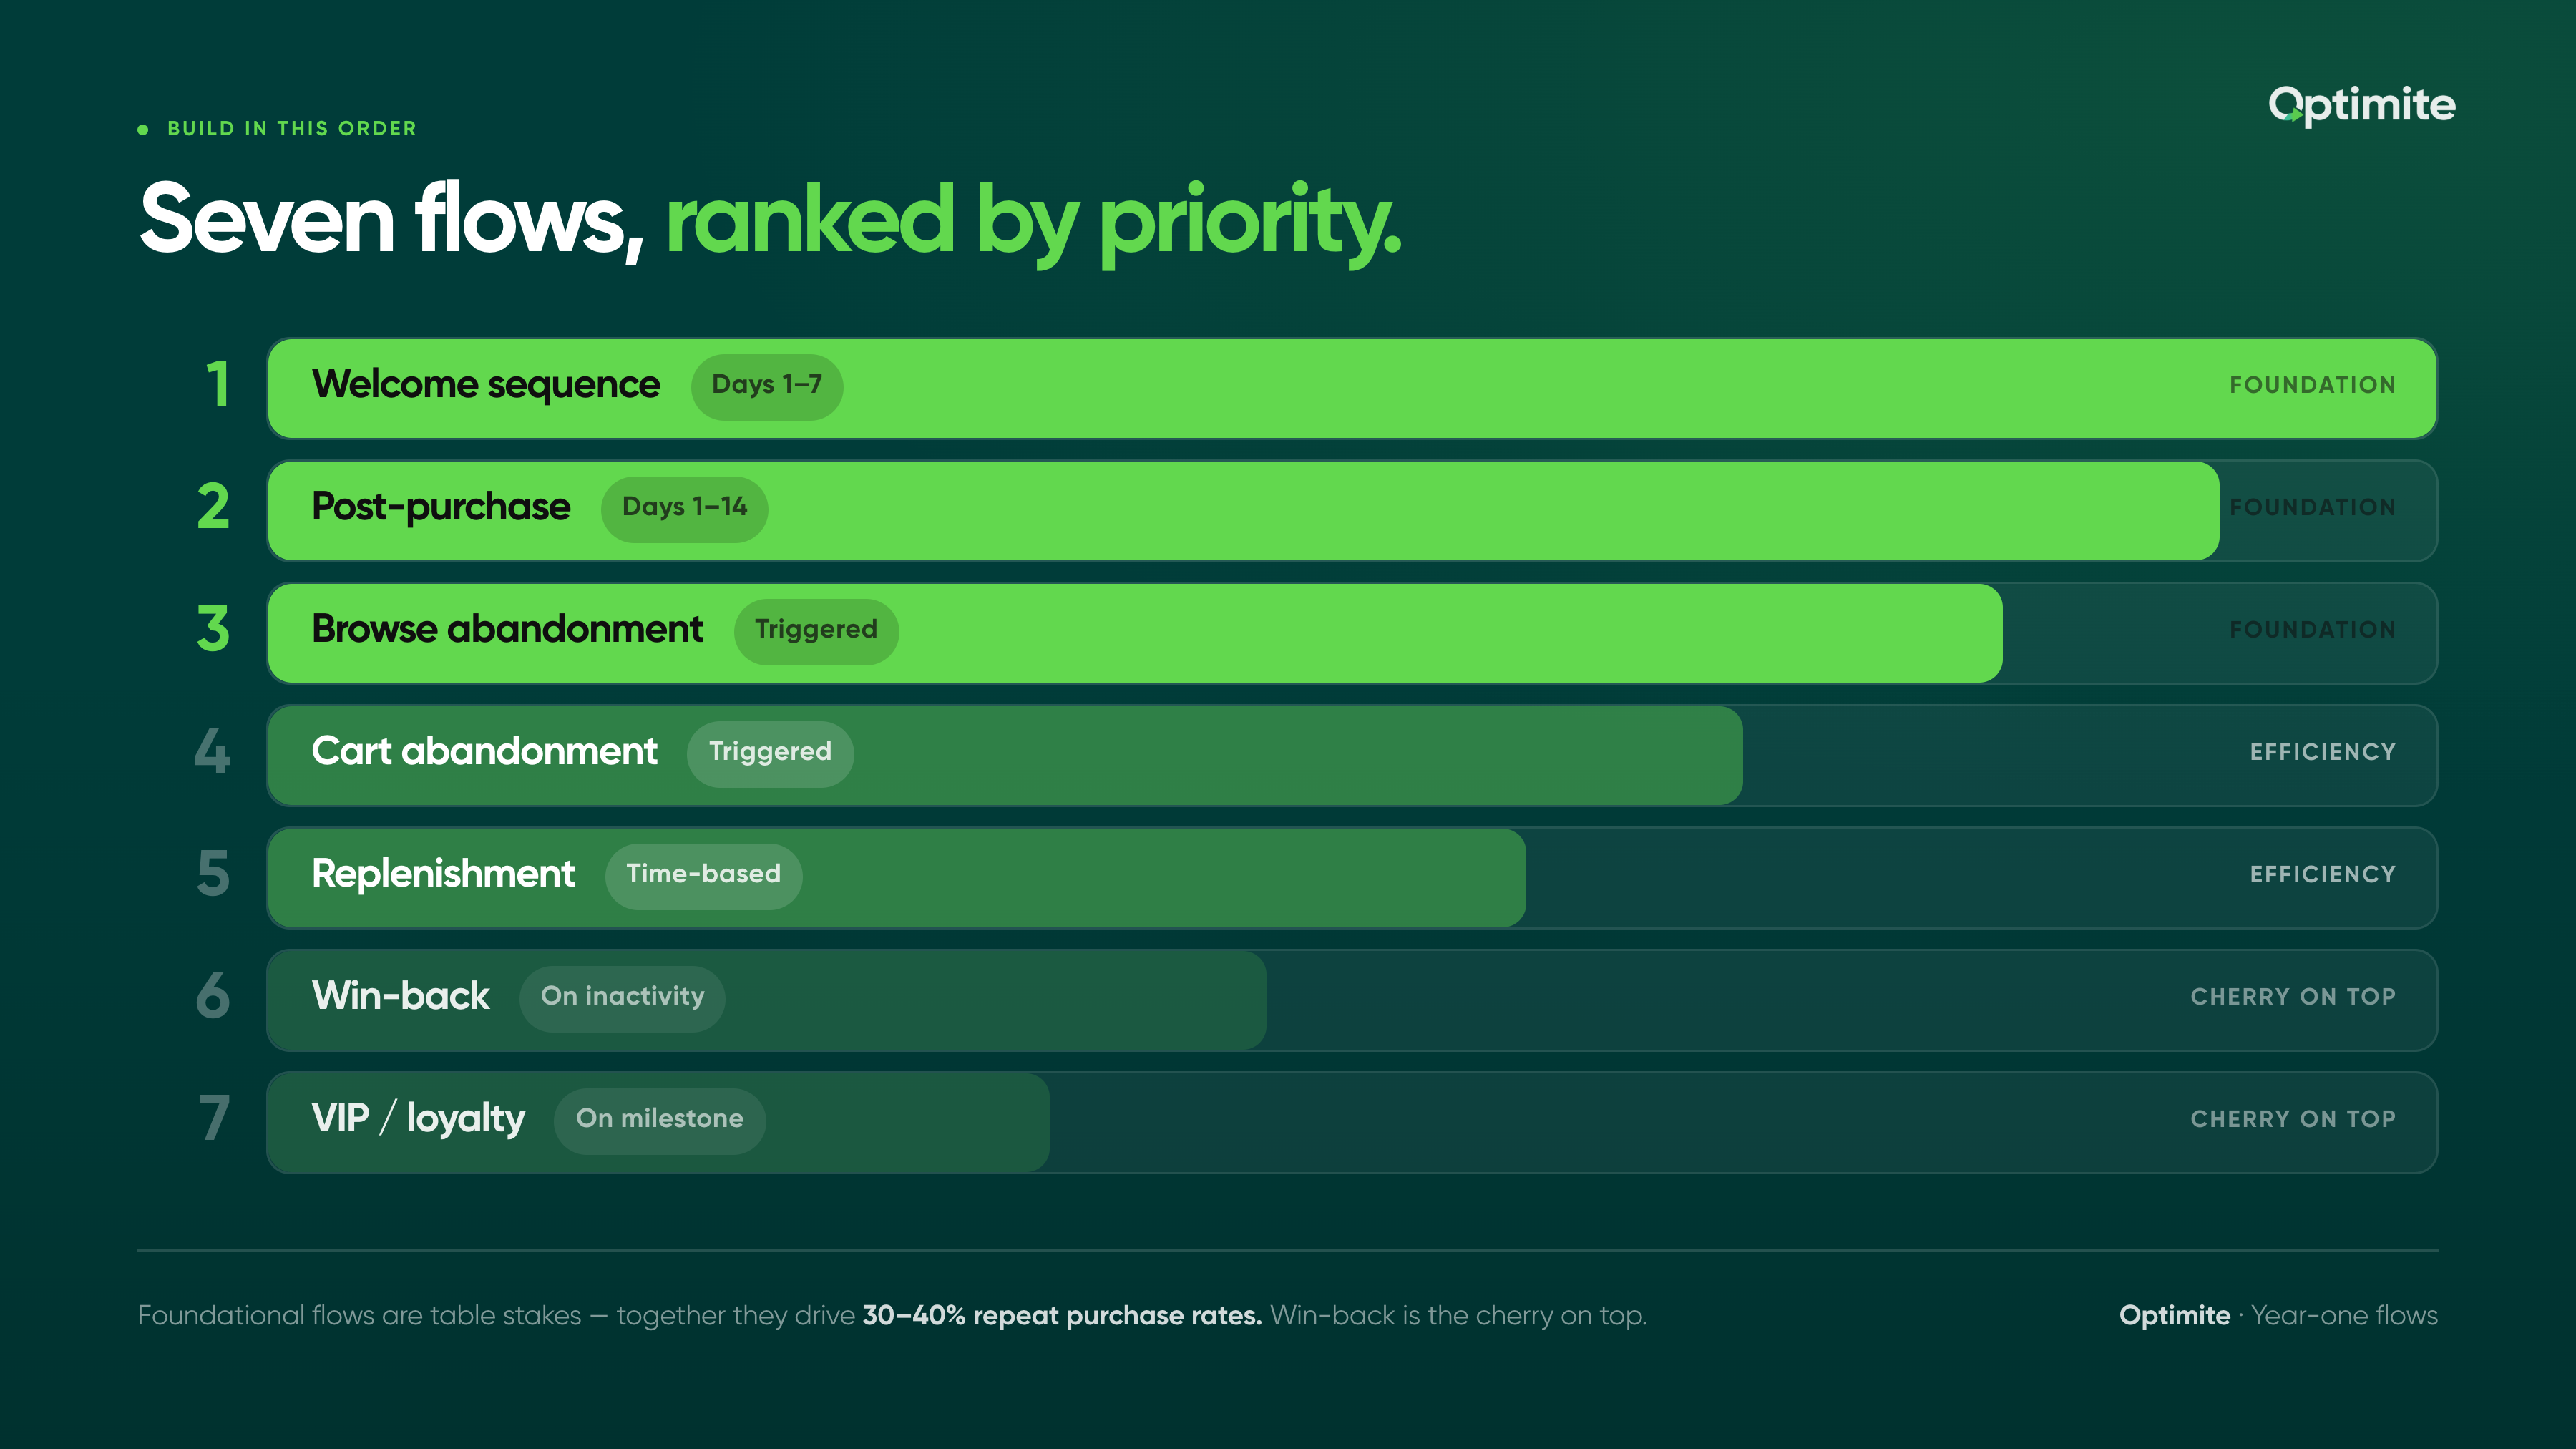Select the Days 1–7 pill badge
This screenshot has width=2576, height=1449.
pos(767,386)
